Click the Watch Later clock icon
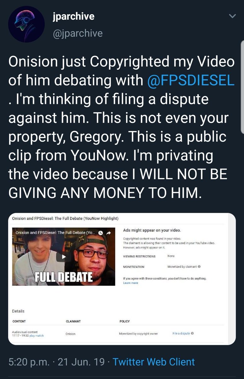Screen dimensions: 244x379 click(x=101, y=233)
